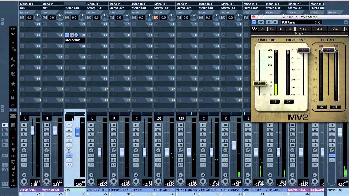Show the meters bar-graph view in the left panel
The height and width of the screenshot is (196, 349).
13,98
